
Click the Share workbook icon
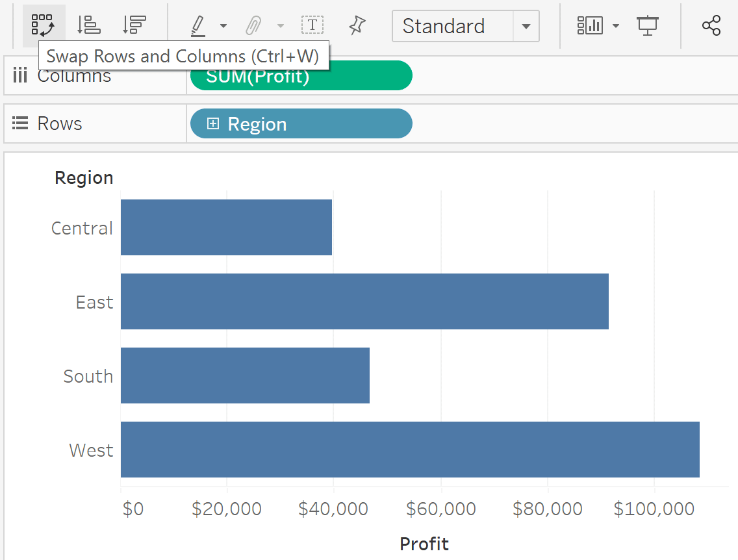[x=711, y=25]
